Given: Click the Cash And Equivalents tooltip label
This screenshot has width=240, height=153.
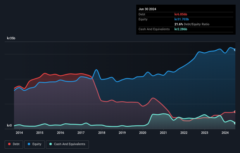Looking at the screenshot, I should [154, 29].
